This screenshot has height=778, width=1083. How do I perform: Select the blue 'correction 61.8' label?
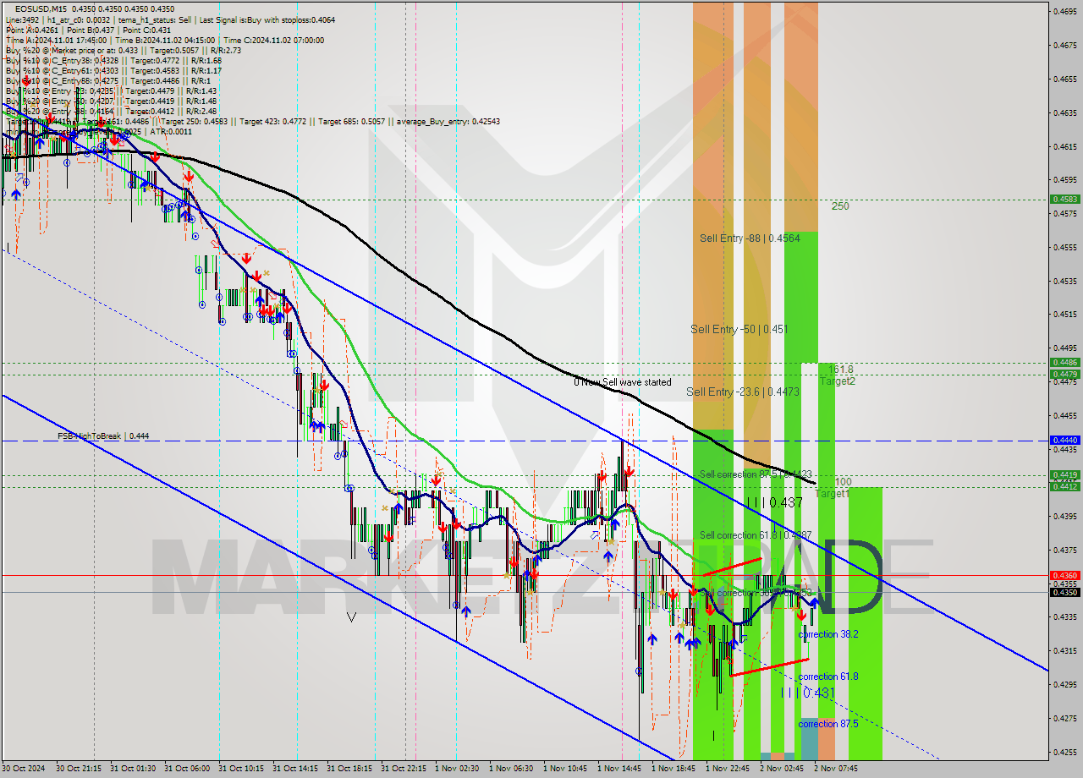[x=828, y=677]
